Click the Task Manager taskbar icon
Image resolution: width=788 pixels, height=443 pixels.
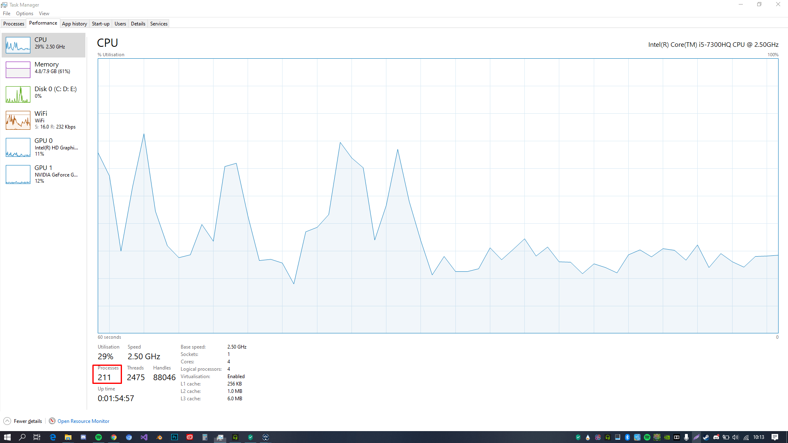point(220,437)
